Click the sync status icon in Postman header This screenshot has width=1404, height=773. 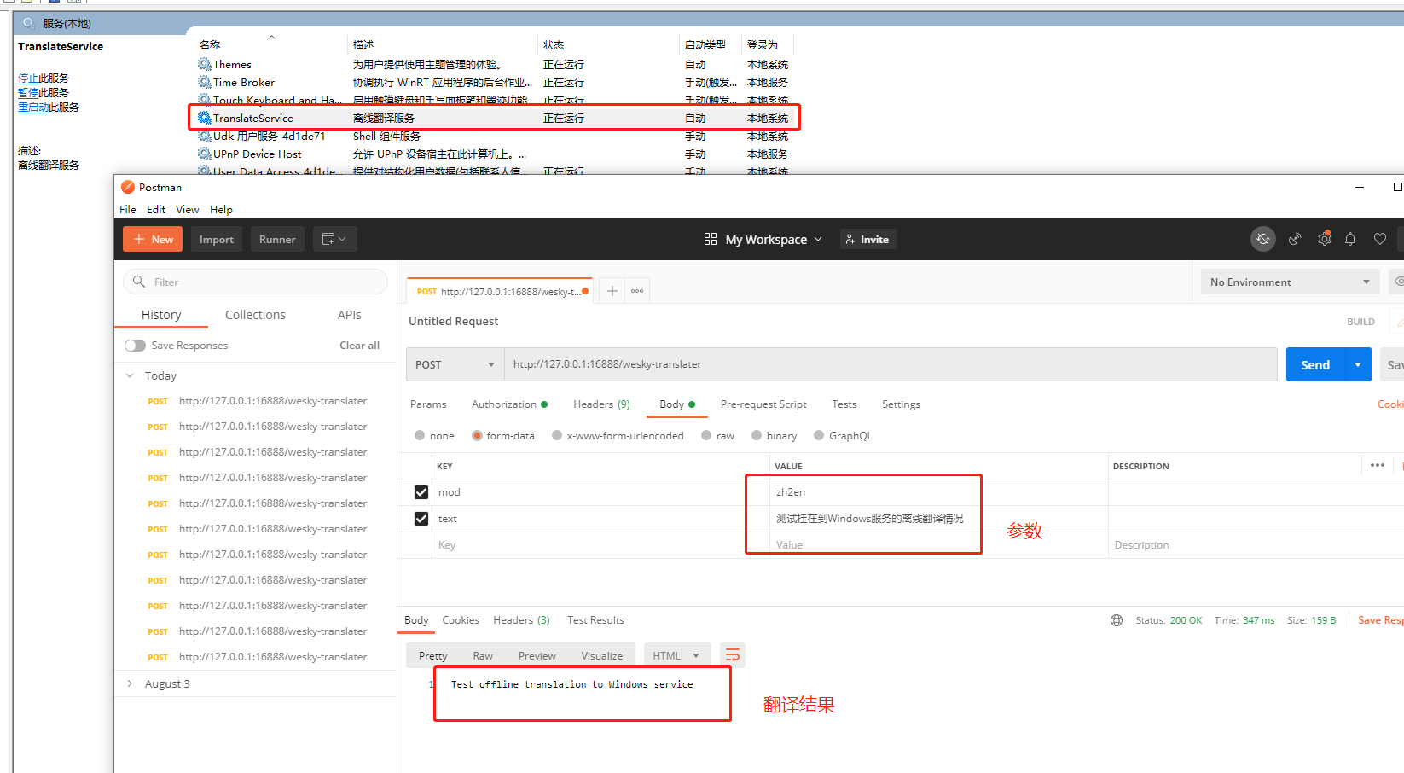(1263, 239)
